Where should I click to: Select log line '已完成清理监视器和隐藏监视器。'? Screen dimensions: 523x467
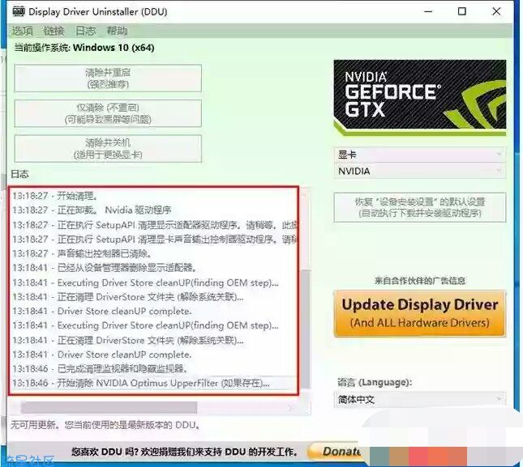click(100, 368)
